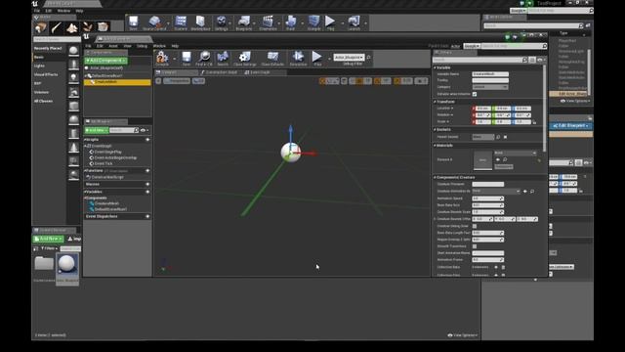Open Class Settings in Blueprint toolbar
Screen dimensions: 625x352
[245, 58]
